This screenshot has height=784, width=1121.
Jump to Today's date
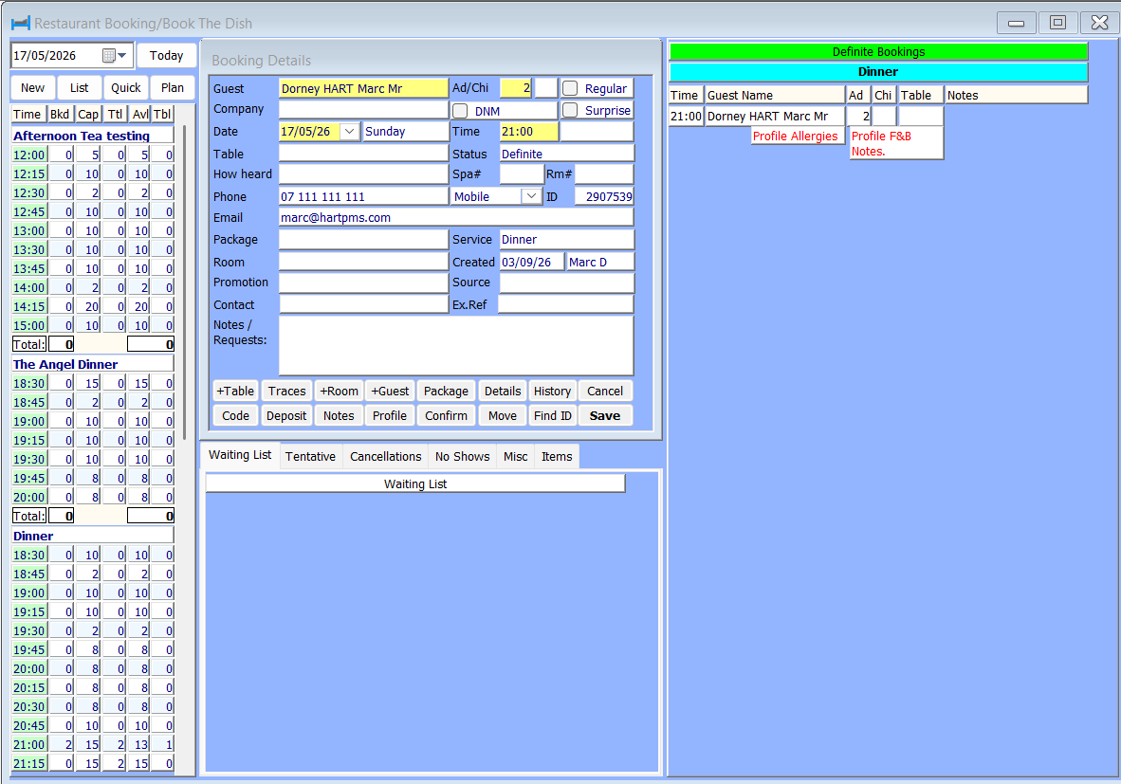coord(167,56)
